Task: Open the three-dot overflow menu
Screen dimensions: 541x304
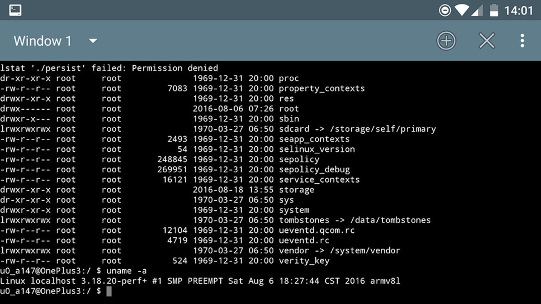Action: click(522, 41)
